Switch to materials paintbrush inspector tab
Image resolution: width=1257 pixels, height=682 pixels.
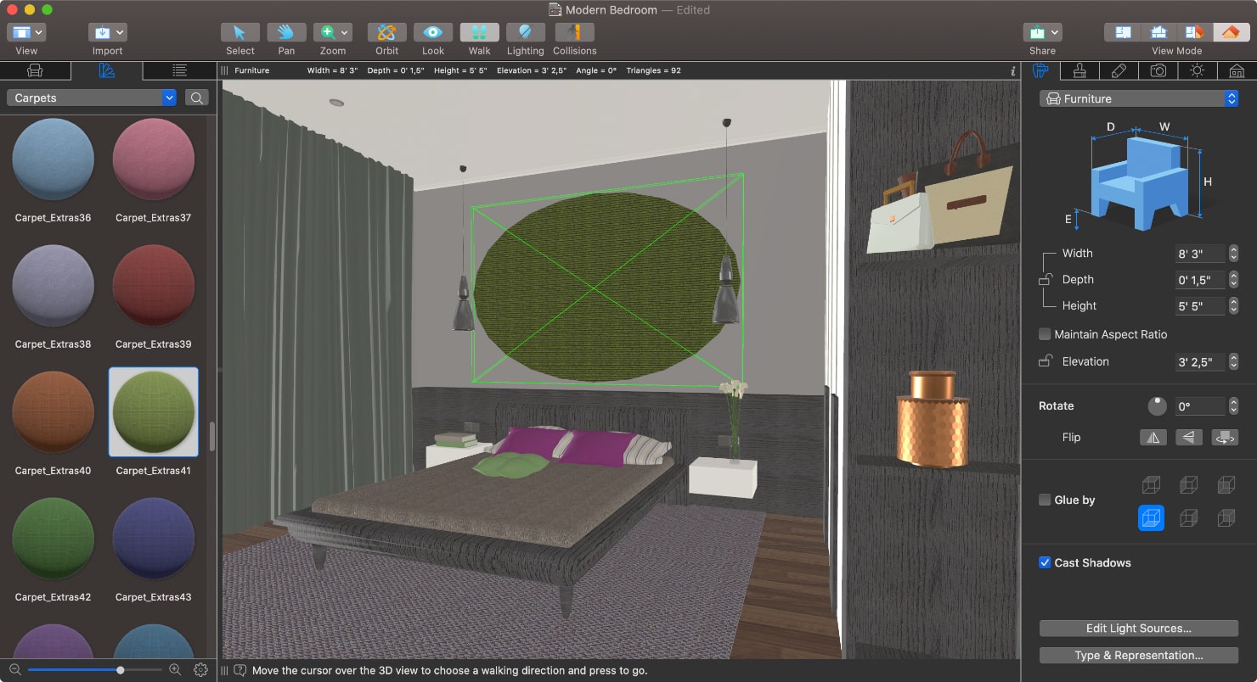click(1079, 70)
